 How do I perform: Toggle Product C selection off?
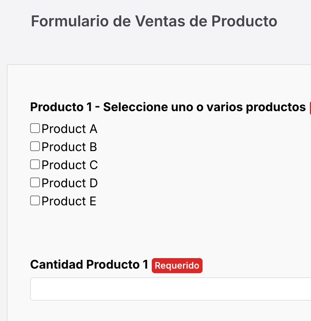[x=35, y=164]
